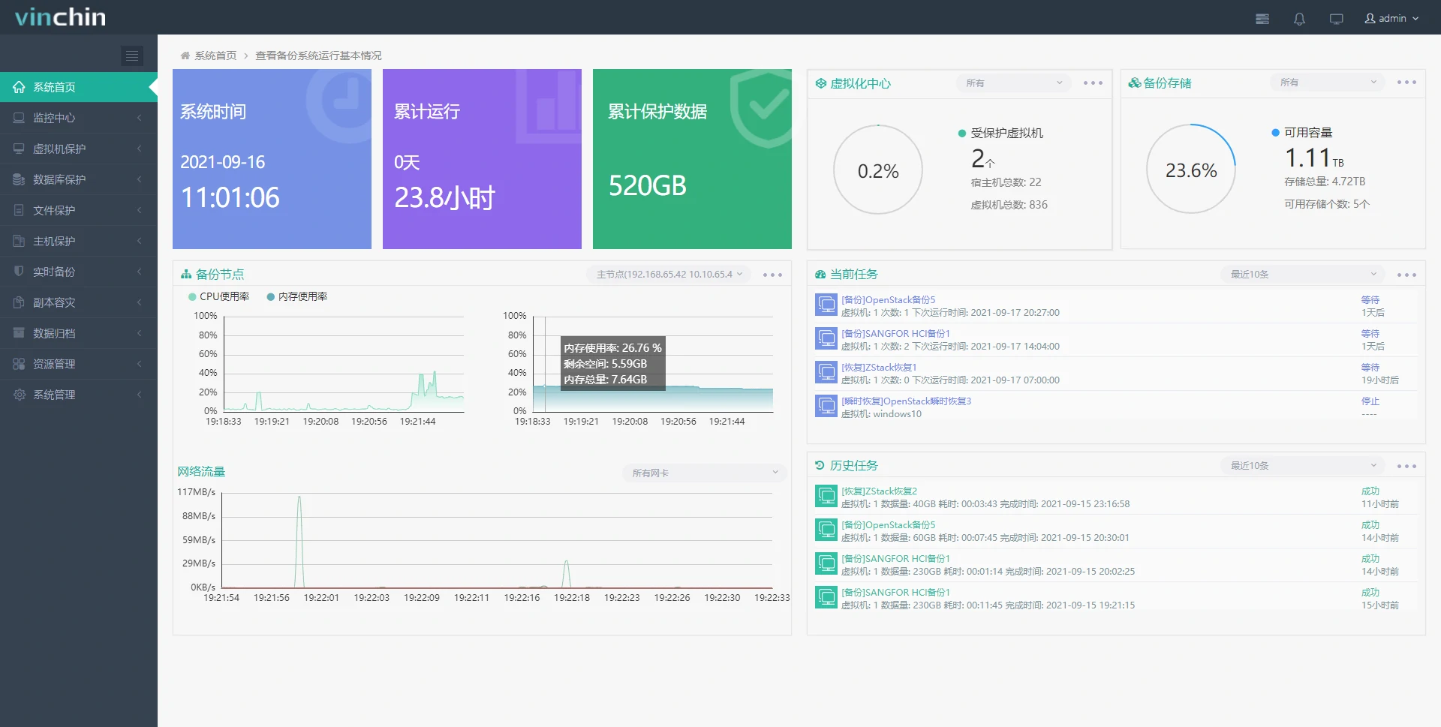This screenshot has width=1441, height=727.
Task: Click the monitor display icon in header
Action: click(1337, 19)
